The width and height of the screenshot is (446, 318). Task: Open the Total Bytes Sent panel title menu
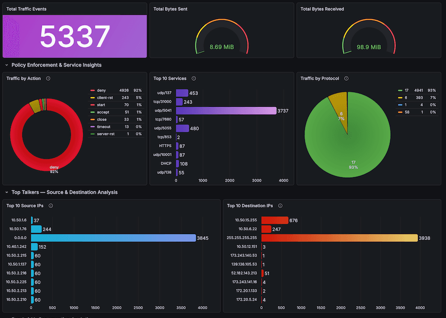[170, 8]
